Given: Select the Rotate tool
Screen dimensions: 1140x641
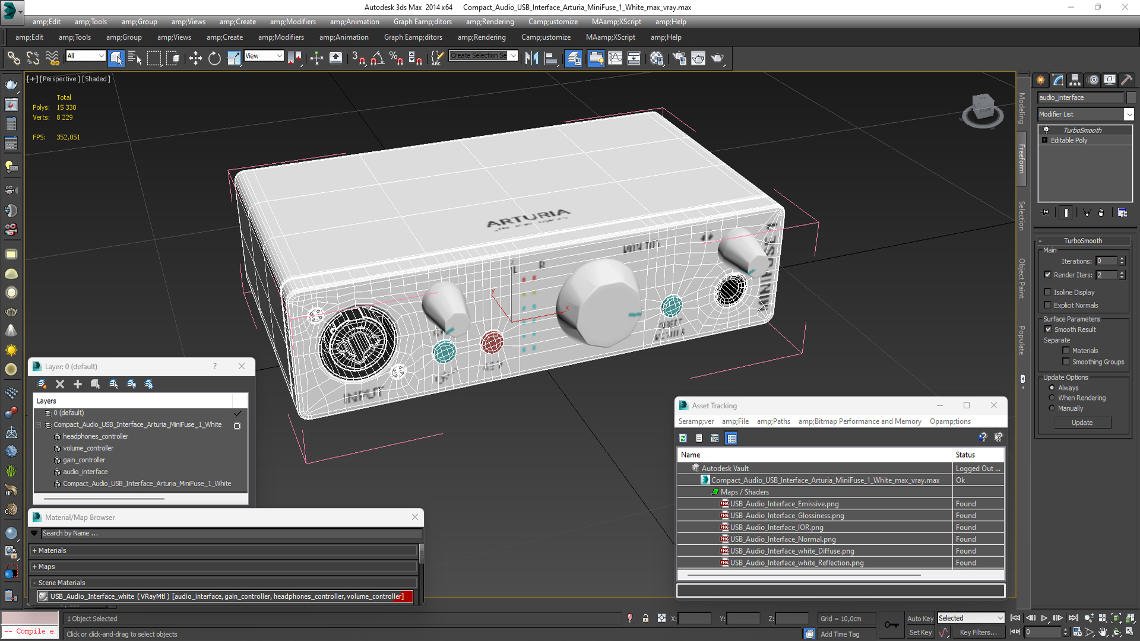Looking at the screenshot, I should click(x=214, y=58).
